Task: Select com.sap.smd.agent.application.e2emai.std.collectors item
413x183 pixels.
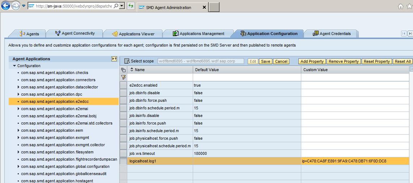Action: pos(67,123)
